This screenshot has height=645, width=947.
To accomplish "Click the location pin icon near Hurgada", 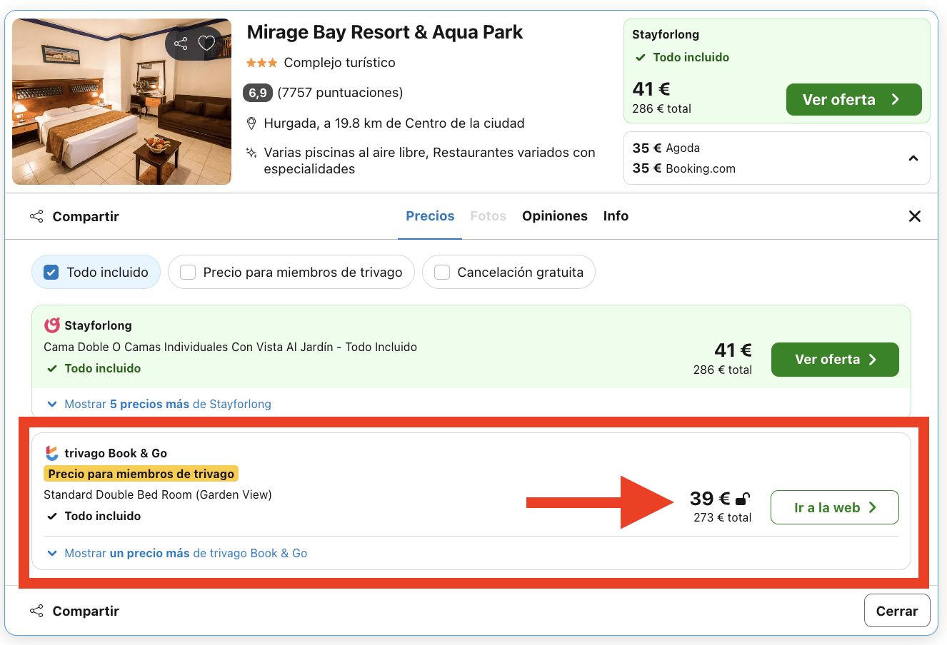I will click(251, 123).
